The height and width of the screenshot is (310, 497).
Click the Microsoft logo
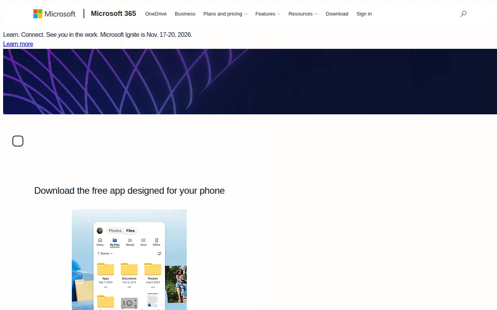(x=54, y=14)
